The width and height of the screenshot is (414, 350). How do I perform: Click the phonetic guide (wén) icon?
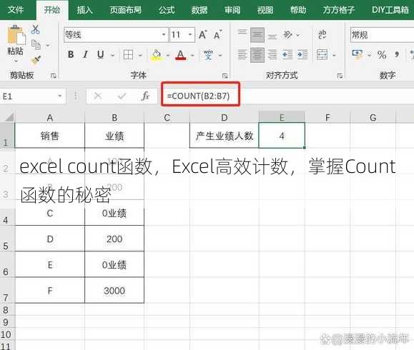pyautogui.click(x=208, y=54)
